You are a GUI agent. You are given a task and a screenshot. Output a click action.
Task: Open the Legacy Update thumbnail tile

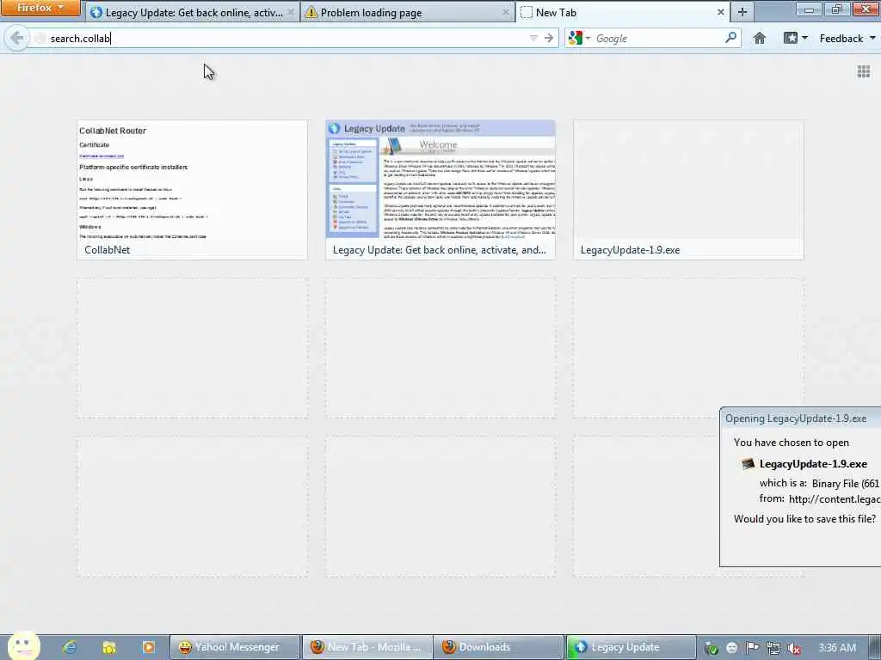point(440,190)
